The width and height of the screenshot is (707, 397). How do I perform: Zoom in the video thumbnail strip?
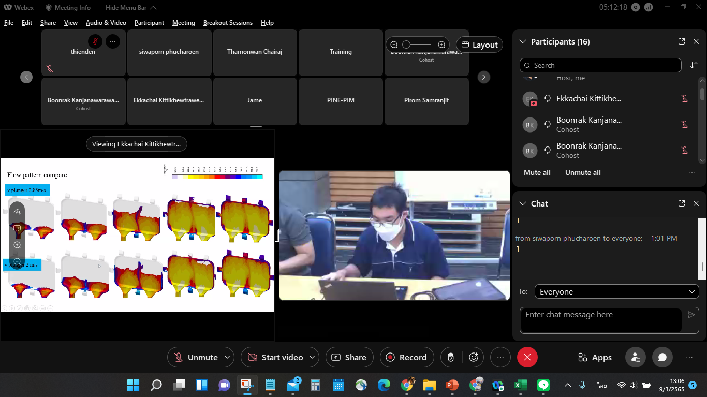point(441,45)
